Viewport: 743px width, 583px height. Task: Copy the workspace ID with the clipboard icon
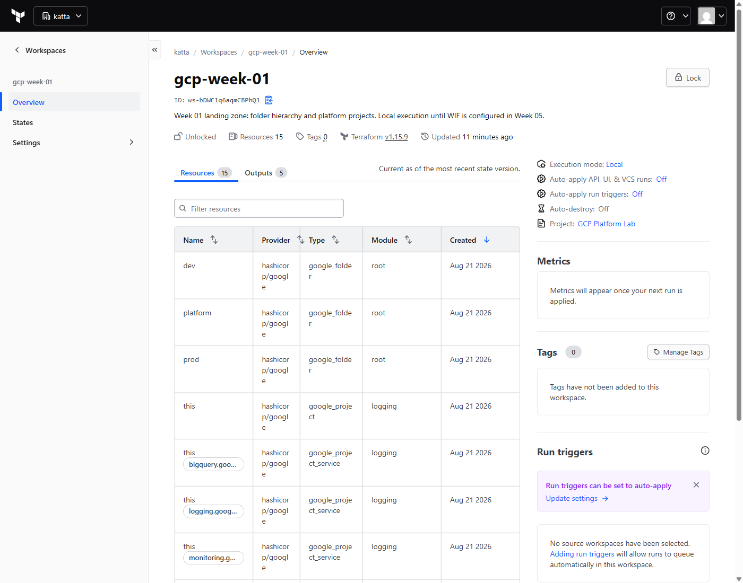coord(269,100)
